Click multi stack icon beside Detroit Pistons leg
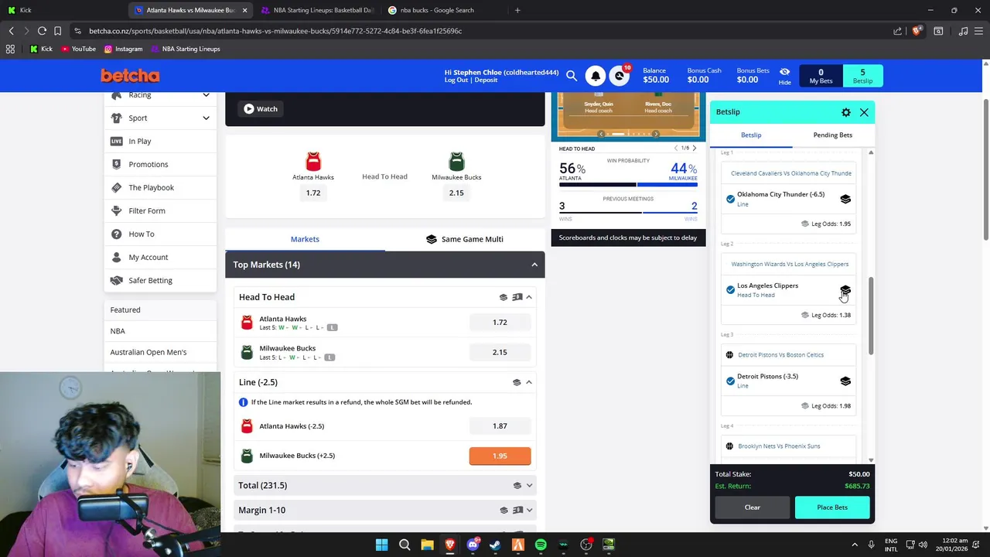This screenshot has width=990, height=557. pos(845,381)
